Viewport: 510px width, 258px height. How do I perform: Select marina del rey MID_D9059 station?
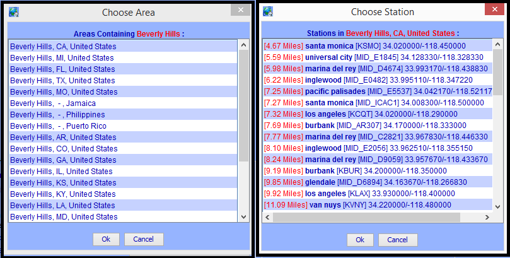point(378,160)
